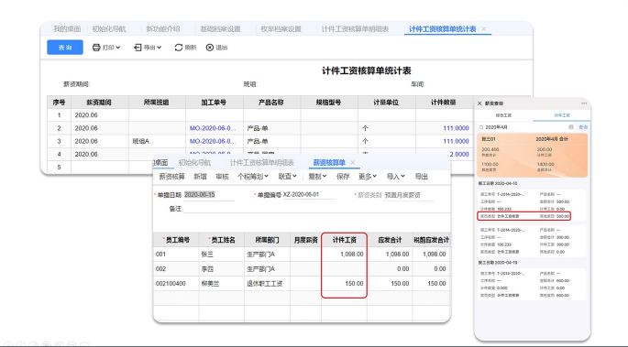The image size is (628, 347).
Task: Click the 应发合计 column header
Action: coord(390,240)
